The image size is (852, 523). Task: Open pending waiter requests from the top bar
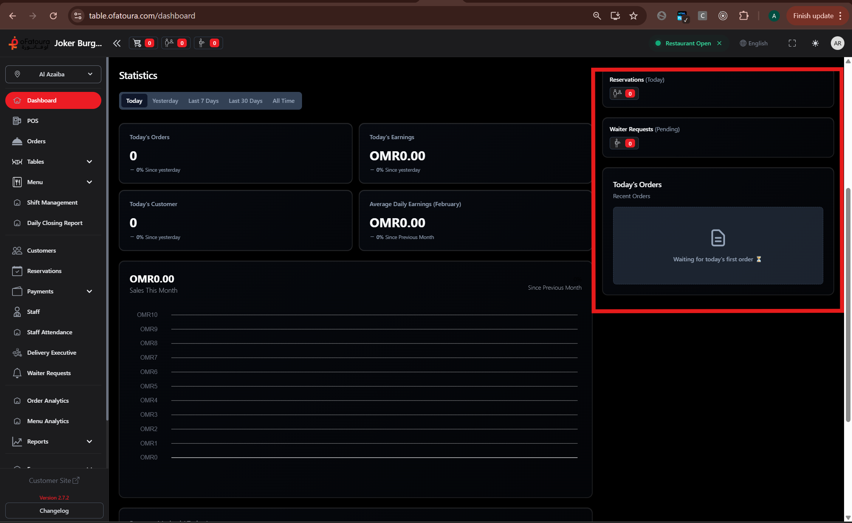(208, 43)
